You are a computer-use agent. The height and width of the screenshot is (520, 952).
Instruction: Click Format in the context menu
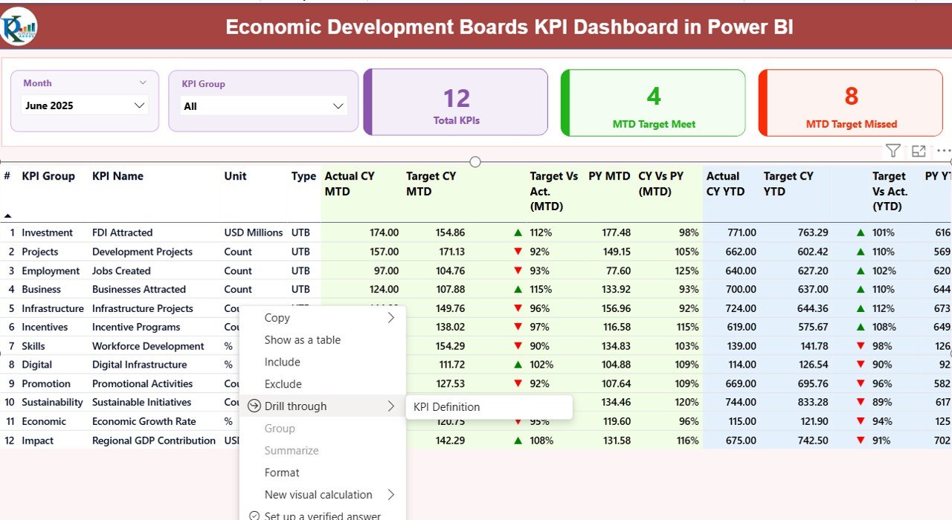coord(282,472)
